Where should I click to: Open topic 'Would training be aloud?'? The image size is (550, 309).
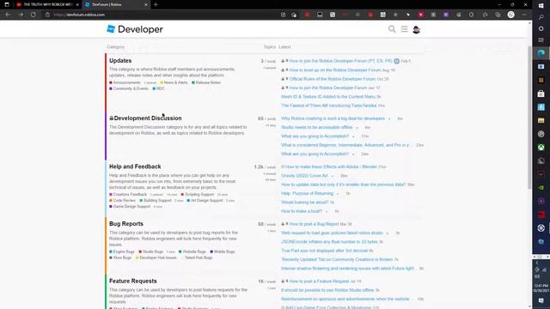tap(305, 203)
